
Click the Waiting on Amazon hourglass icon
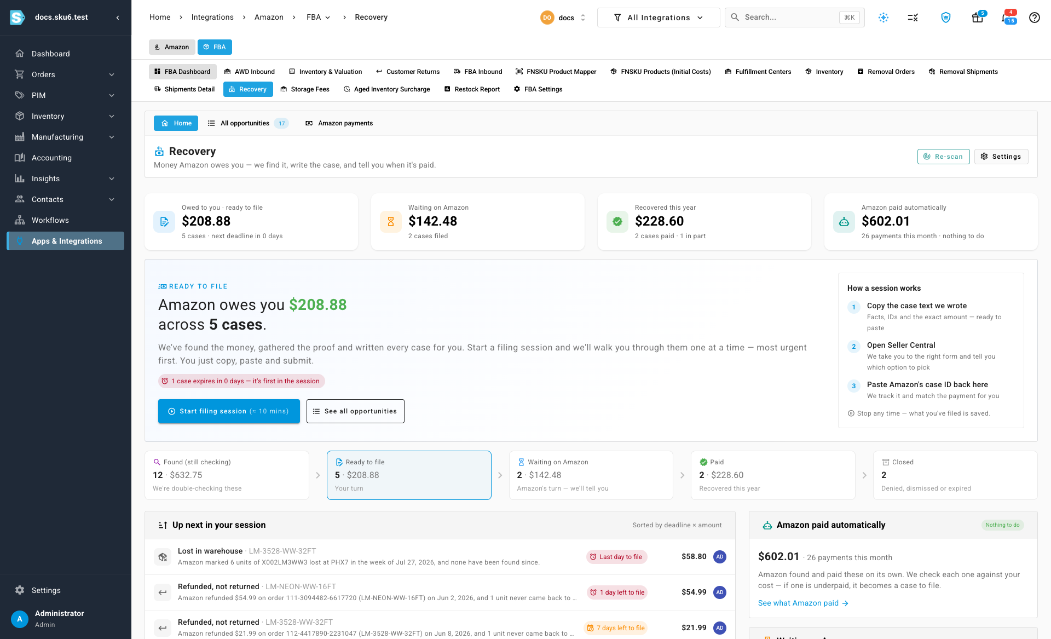391,222
